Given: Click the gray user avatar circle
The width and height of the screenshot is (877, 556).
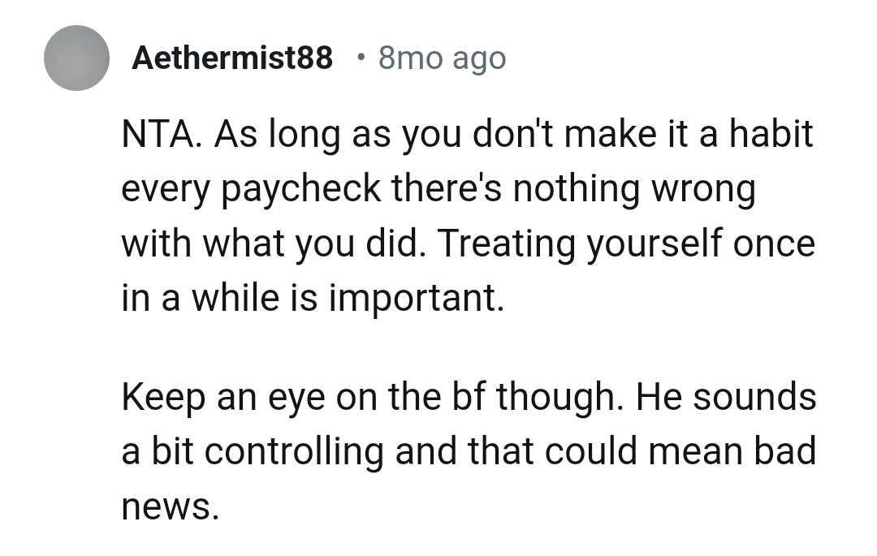Looking at the screenshot, I should (x=76, y=58).
